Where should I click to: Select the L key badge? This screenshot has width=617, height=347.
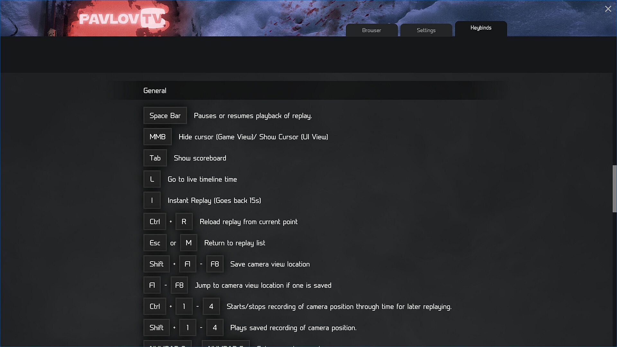[152, 179]
